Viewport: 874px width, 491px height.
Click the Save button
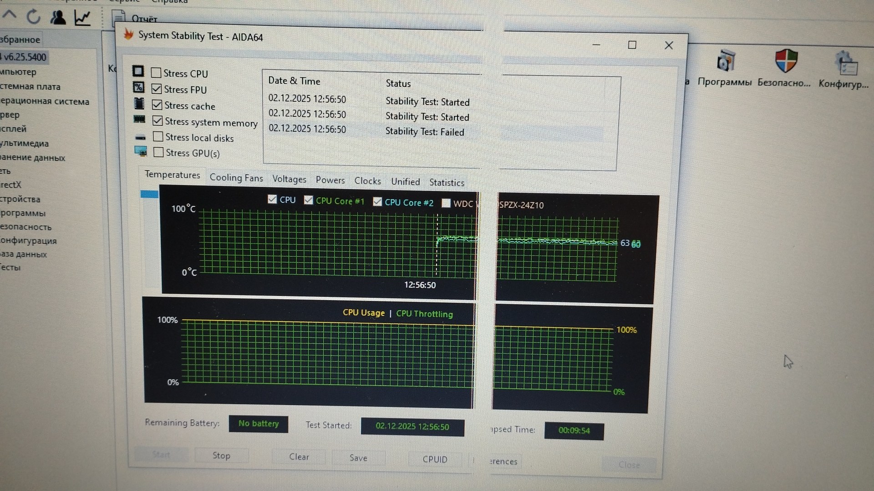click(x=358, y=458)
